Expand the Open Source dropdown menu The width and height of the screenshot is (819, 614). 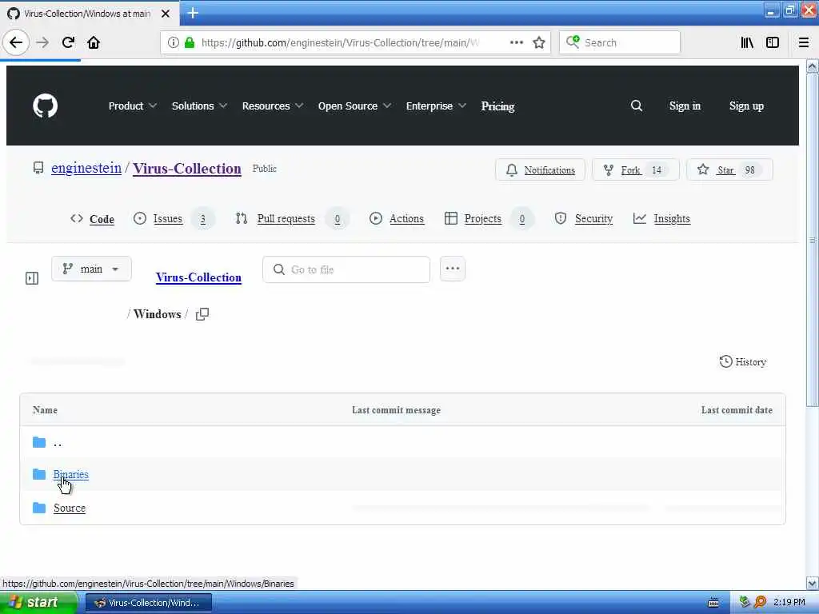pos(354,106)
